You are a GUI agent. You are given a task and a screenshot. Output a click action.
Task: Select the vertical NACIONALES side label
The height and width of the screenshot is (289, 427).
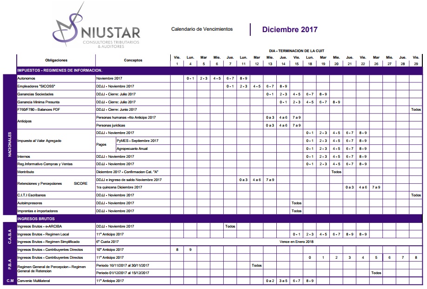[10, 144]
